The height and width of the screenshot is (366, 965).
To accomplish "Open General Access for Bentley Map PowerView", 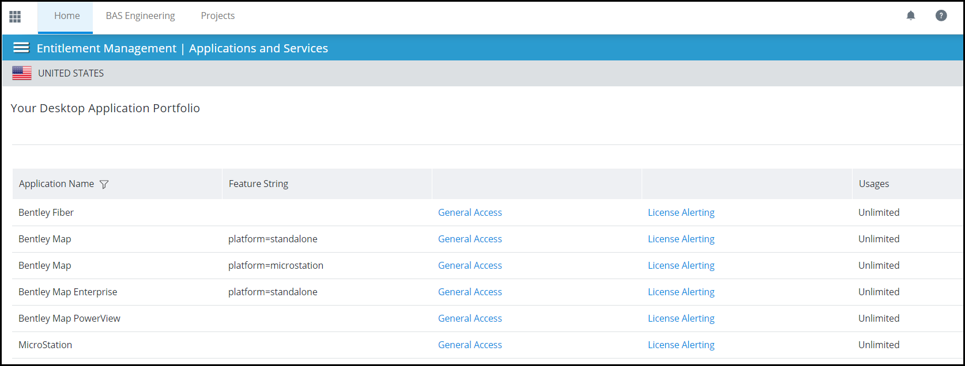I will pos(470,318).
